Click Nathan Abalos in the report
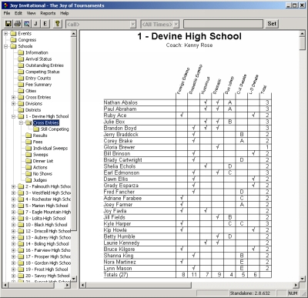Viewport: 308px width, 298px height. pyautogui.click(x=121, y=102)
